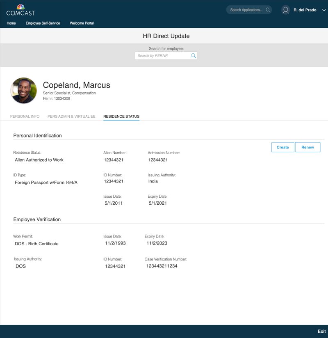Click the Renew button
Viewport: 328px width, 338px height.
[307, 147]
